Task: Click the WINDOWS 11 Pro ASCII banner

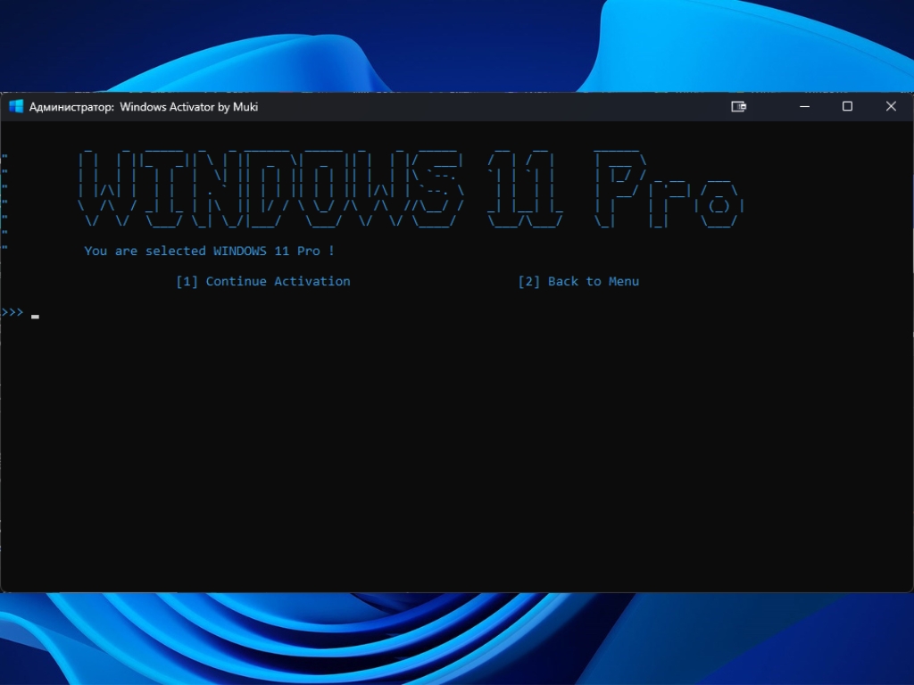Action: (x=411, y=189)
